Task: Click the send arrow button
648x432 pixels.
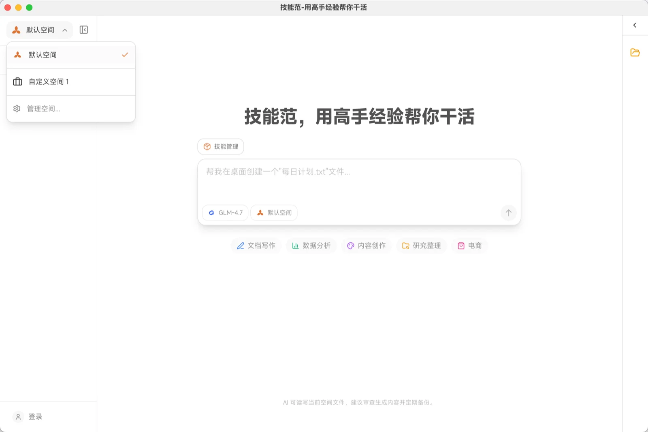Action: coord(508,213)
